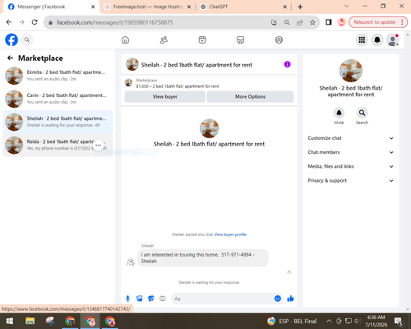Go back from the Marketplace chat list
Image resolution: width=411 pixels, height=329 pixels.
(10, 58)
